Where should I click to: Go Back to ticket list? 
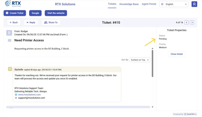(14, 23)
